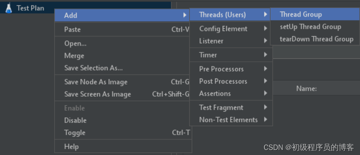Choose Open... from the context menu
The height and width of the screenshot is (155, 360).
(x=123, y=44)
